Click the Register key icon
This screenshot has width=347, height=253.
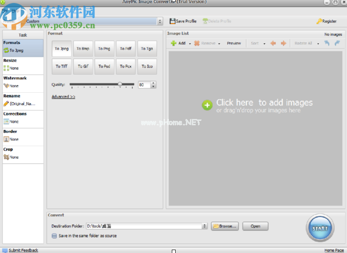319,21
